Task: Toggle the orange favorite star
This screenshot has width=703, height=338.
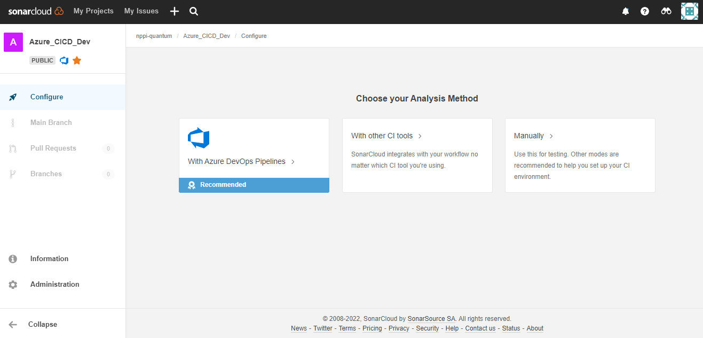Action: [x=77, y=60]
